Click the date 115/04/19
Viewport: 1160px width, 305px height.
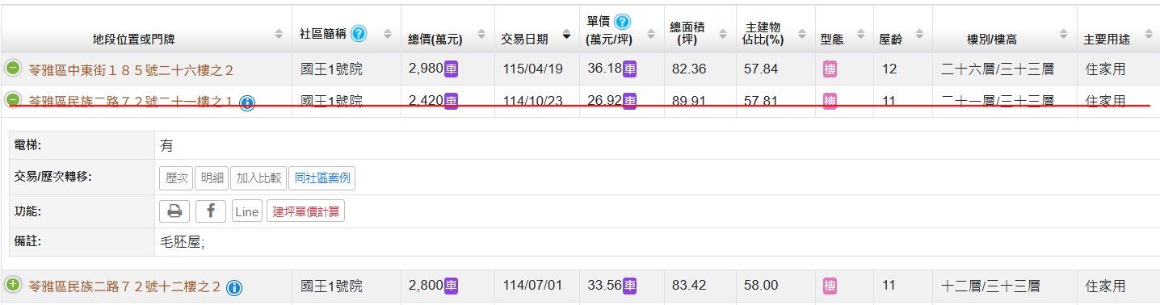pyautogui.click(x=532, y=69)
